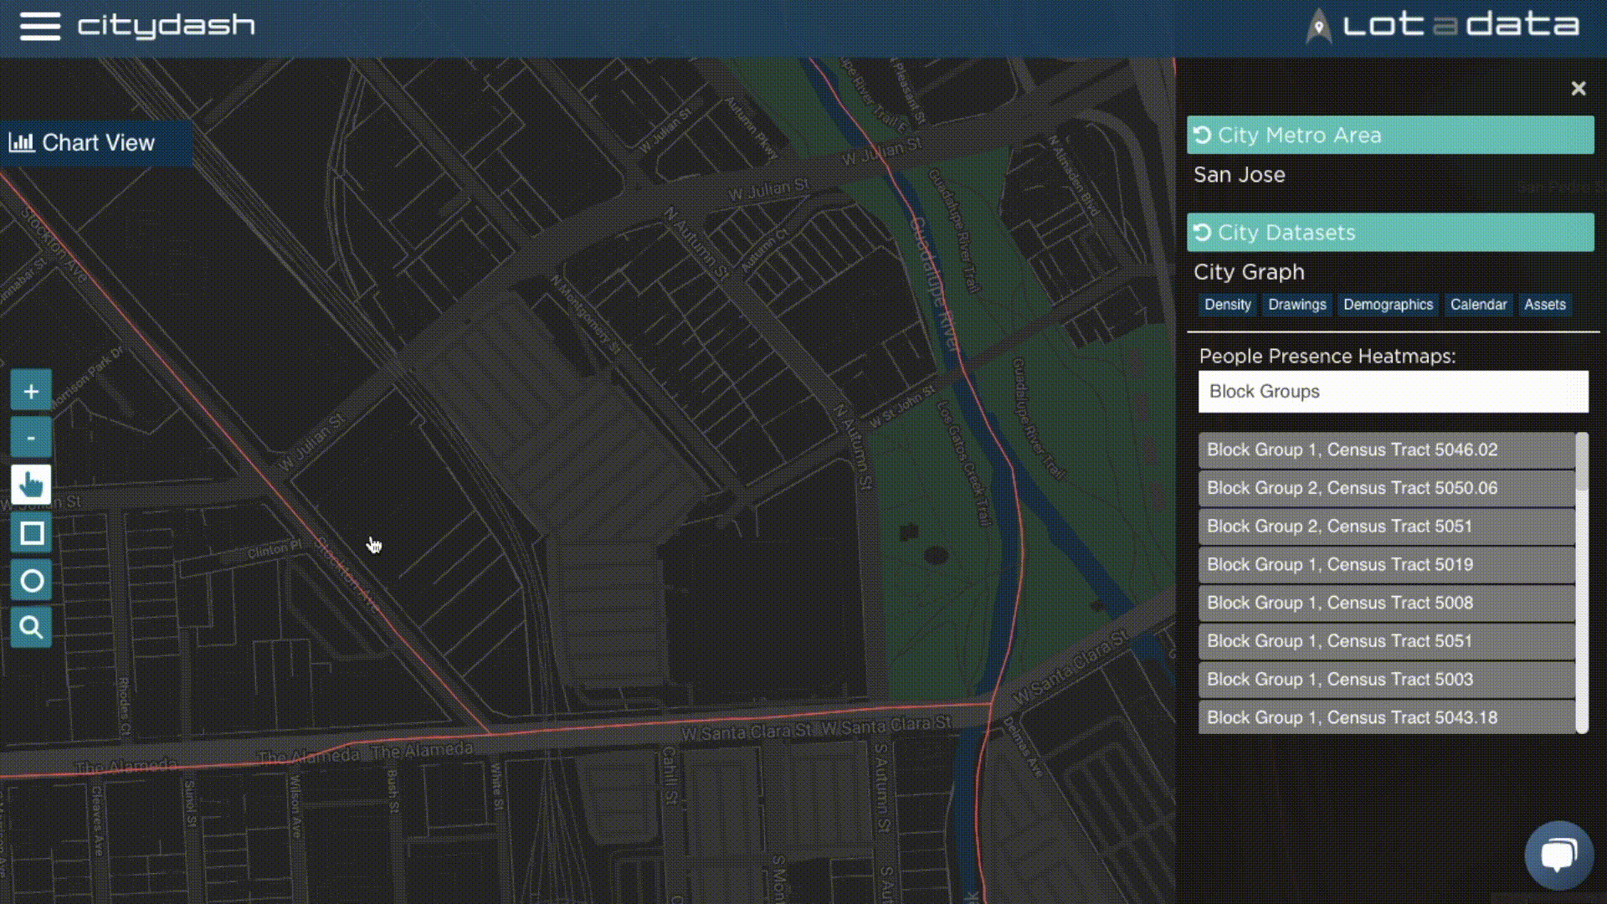Open the Demographics tab

click(x=1388, y=305)
